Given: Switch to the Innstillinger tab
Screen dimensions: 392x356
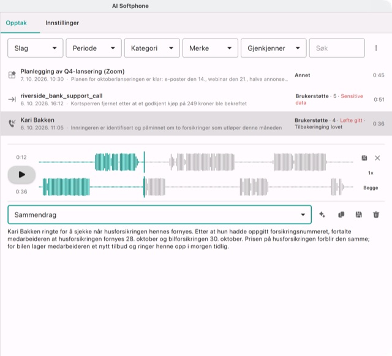Looking at the screenshot, I should pyautogui.click(x=62, y=23).
